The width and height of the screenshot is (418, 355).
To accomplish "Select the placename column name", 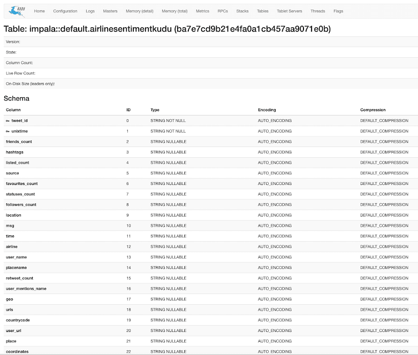I will pyautogui.click(x=16, y=268).
